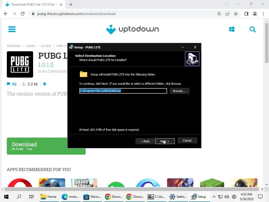Select the Download PUBG Lite browser tab

pyautogui.click(x=33, y=4)
